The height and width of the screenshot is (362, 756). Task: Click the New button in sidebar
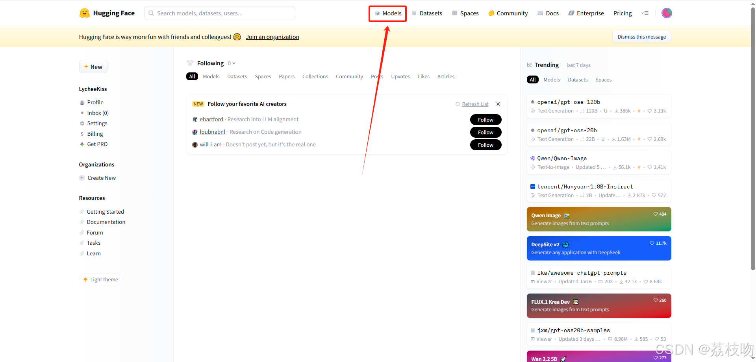[x=93, y=66]
